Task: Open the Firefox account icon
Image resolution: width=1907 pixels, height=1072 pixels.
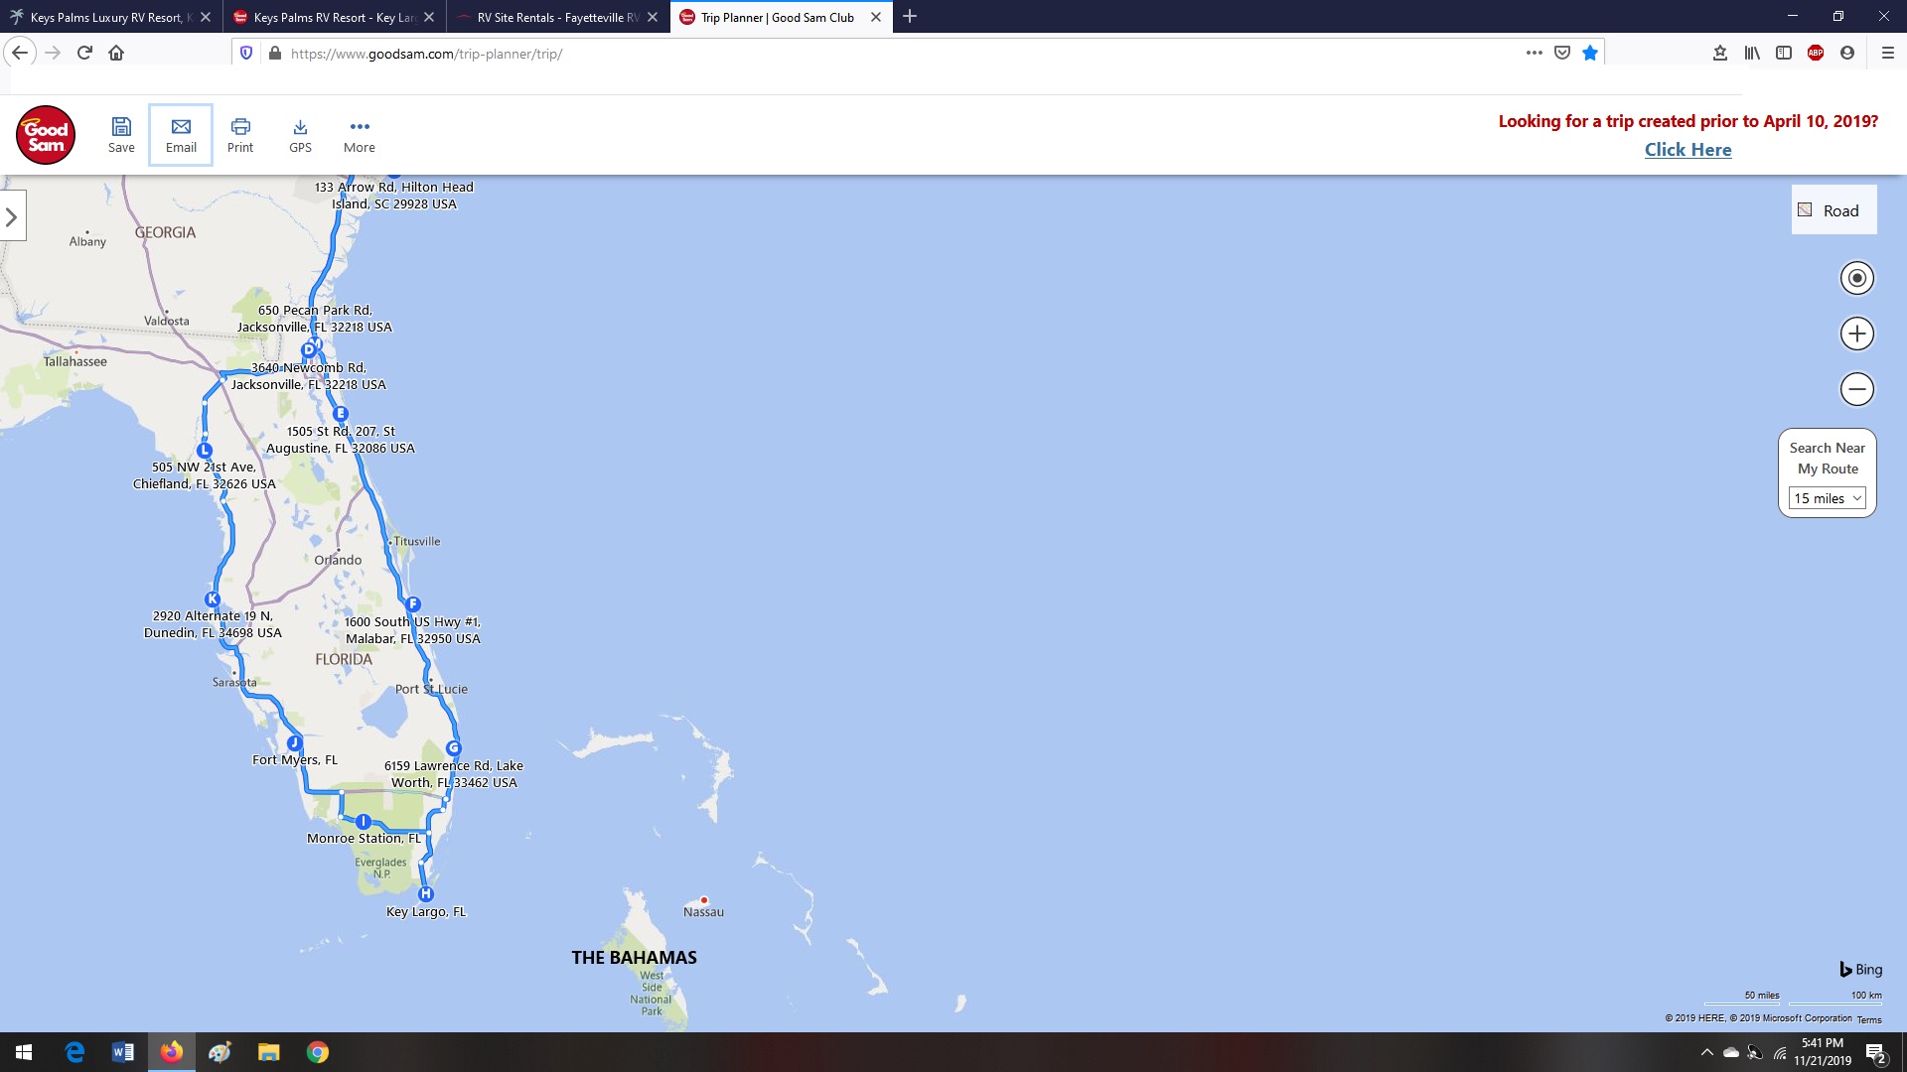Action: pyautogui.click(x=1847, y=53)
